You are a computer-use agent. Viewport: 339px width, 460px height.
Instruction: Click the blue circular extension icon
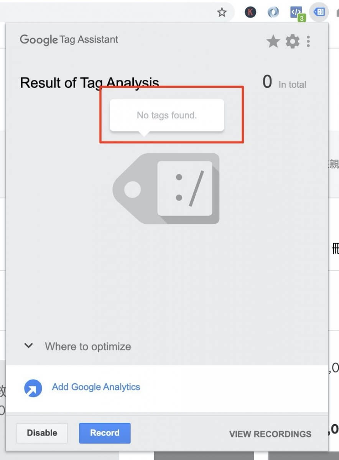[x=273, y=12]
